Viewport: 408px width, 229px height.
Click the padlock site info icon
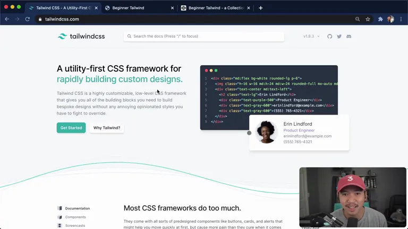pos(40,19)
